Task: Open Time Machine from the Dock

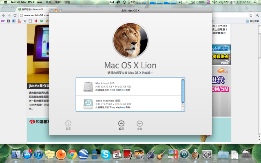Action: tap(184, 154)
